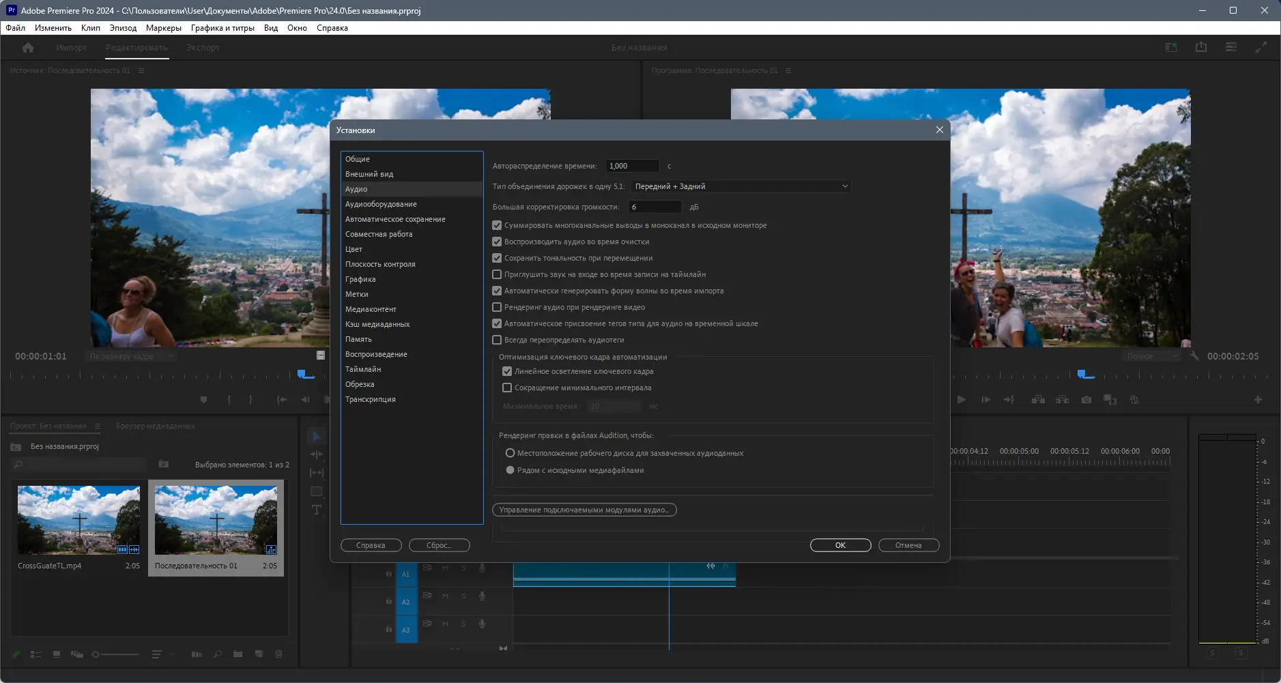The image size is (1281, 683).
Task: Toggle lock on audio track A2
Action: (388, 601)
